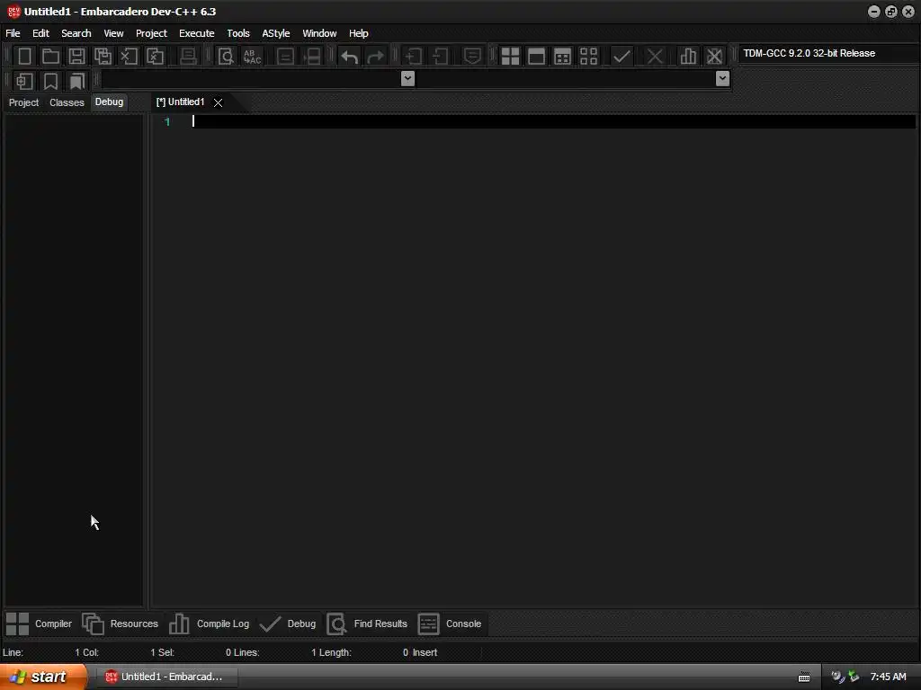Click the New source file icon

click(x=24, y=57)
